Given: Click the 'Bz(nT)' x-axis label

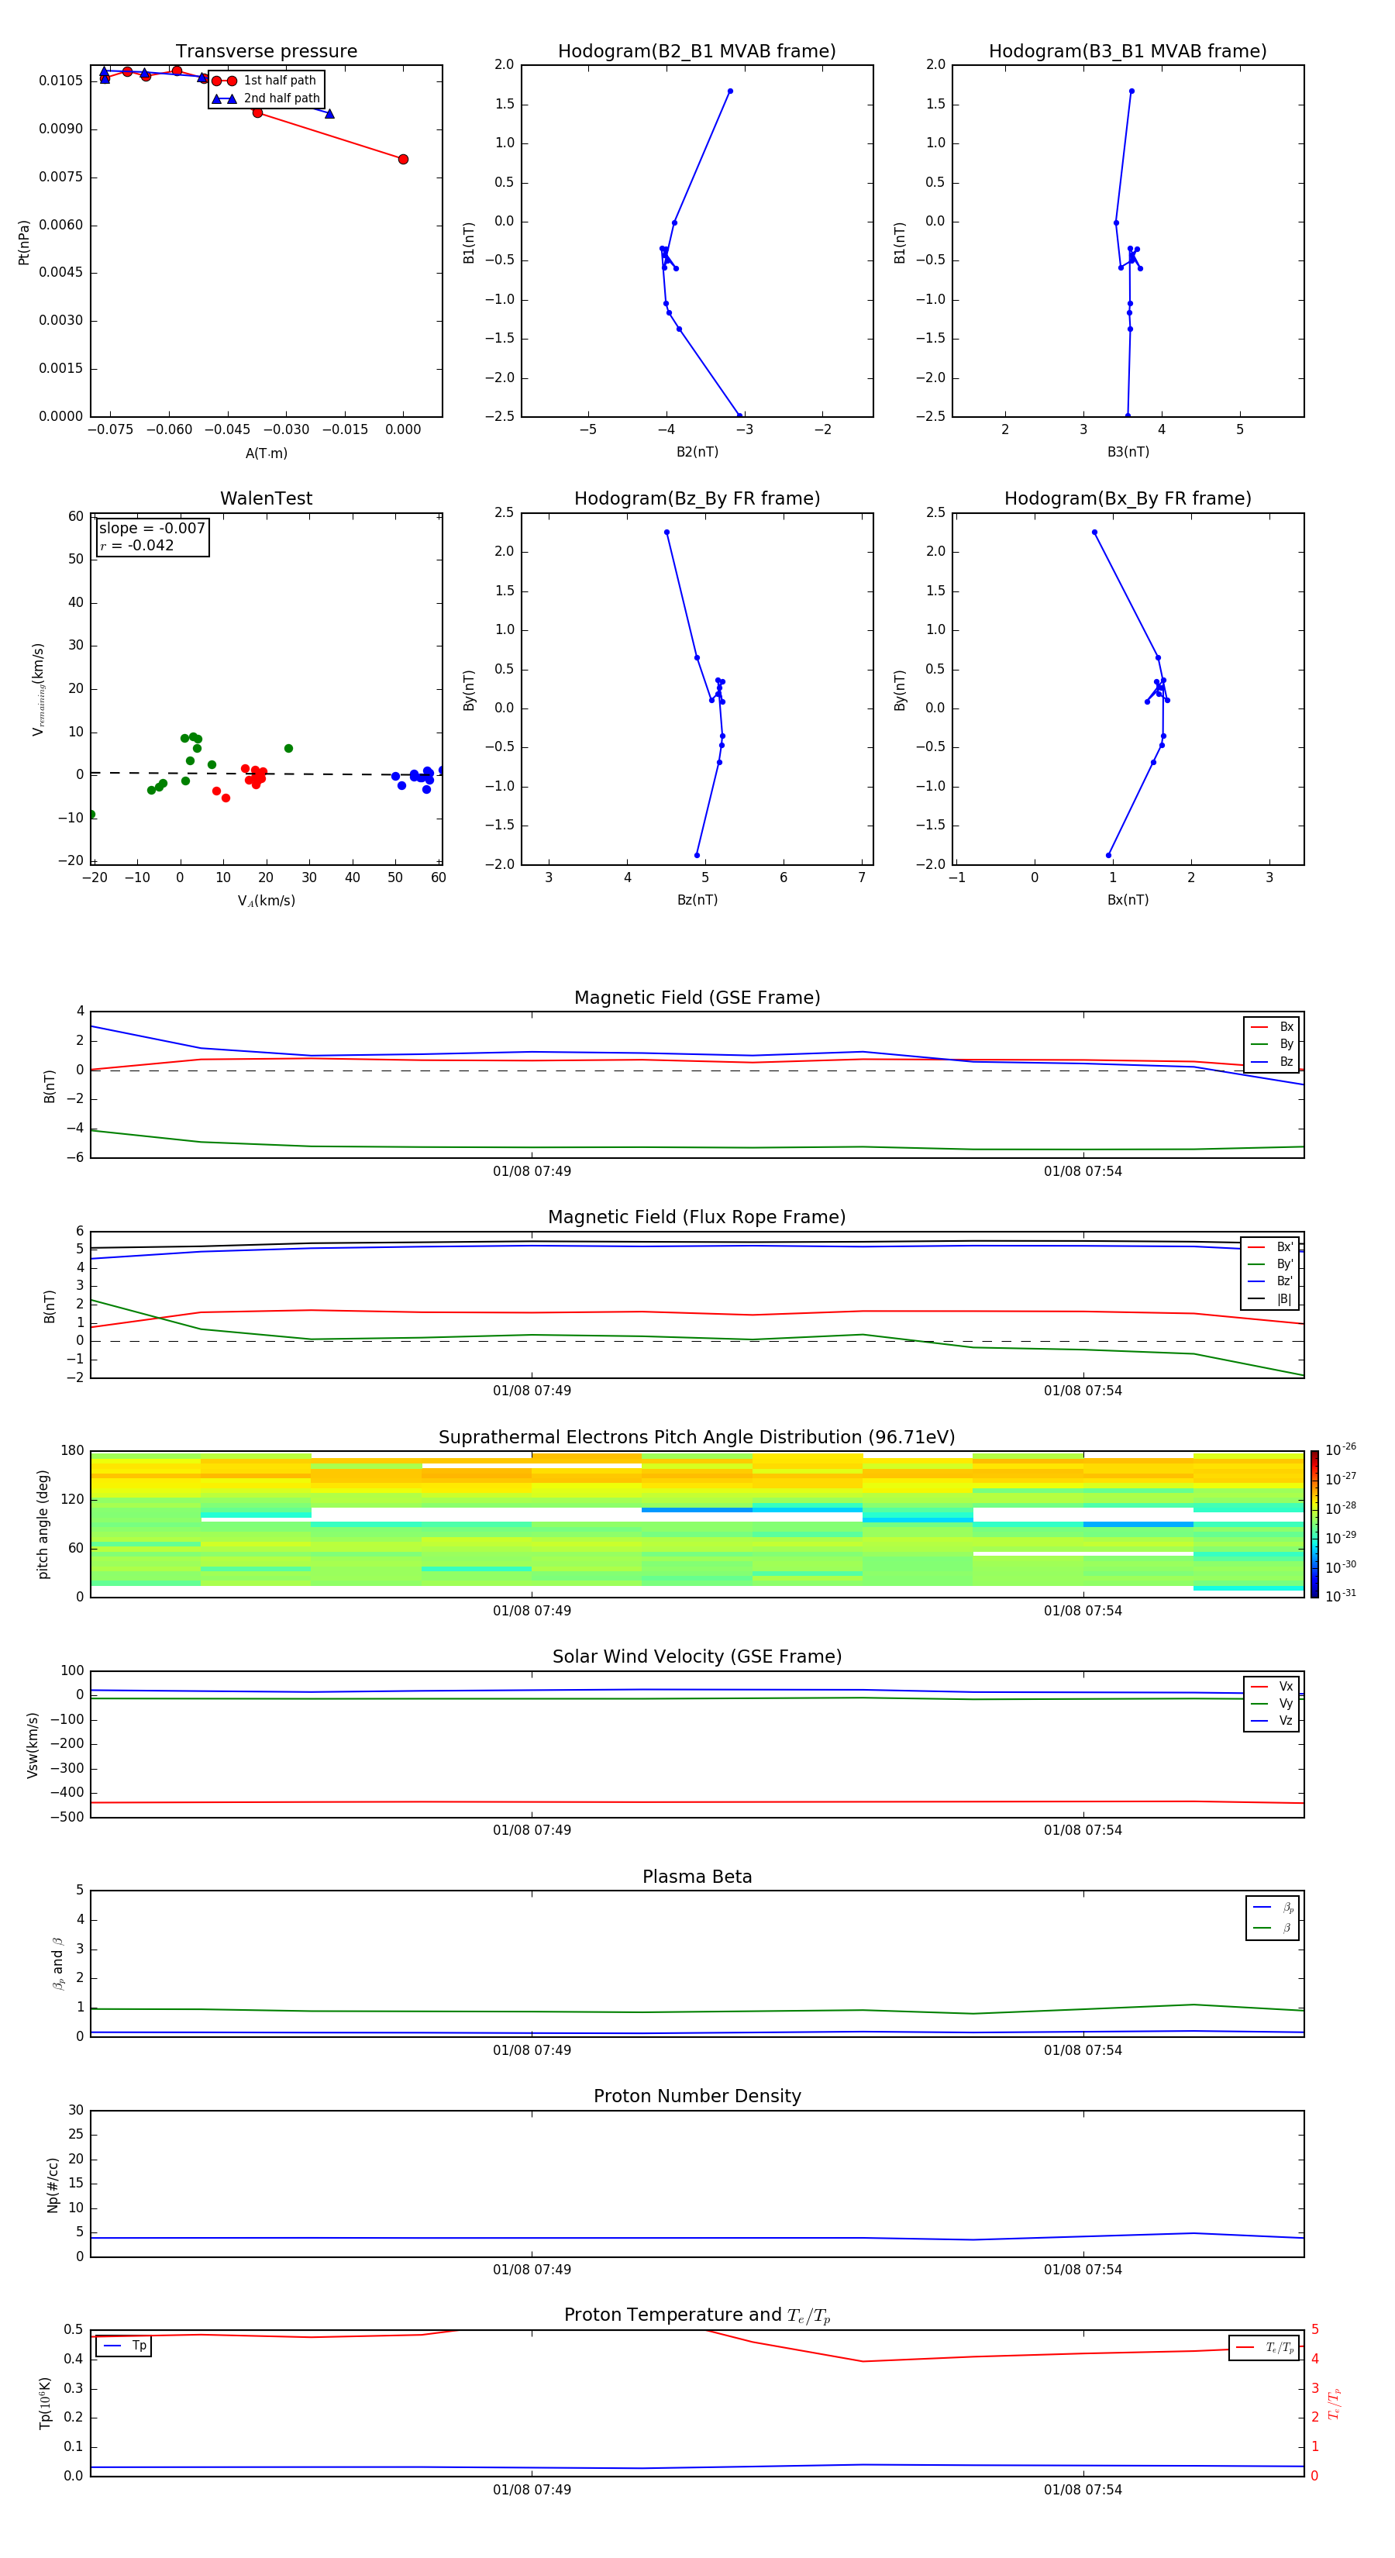Looking at the screenshot, I should coord(697,900).
